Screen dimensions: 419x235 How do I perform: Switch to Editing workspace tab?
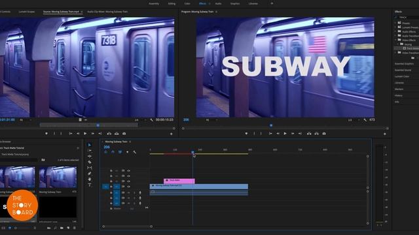click(x=172, y=4)
